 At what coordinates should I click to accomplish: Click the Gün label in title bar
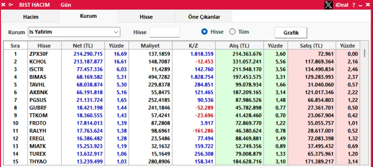(66, 5)
